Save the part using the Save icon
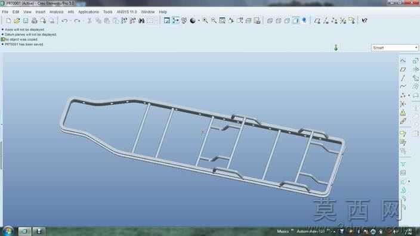The image size is (420, 236). (26, 21)
